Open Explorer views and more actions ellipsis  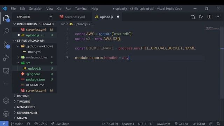(x=50, y=17)
